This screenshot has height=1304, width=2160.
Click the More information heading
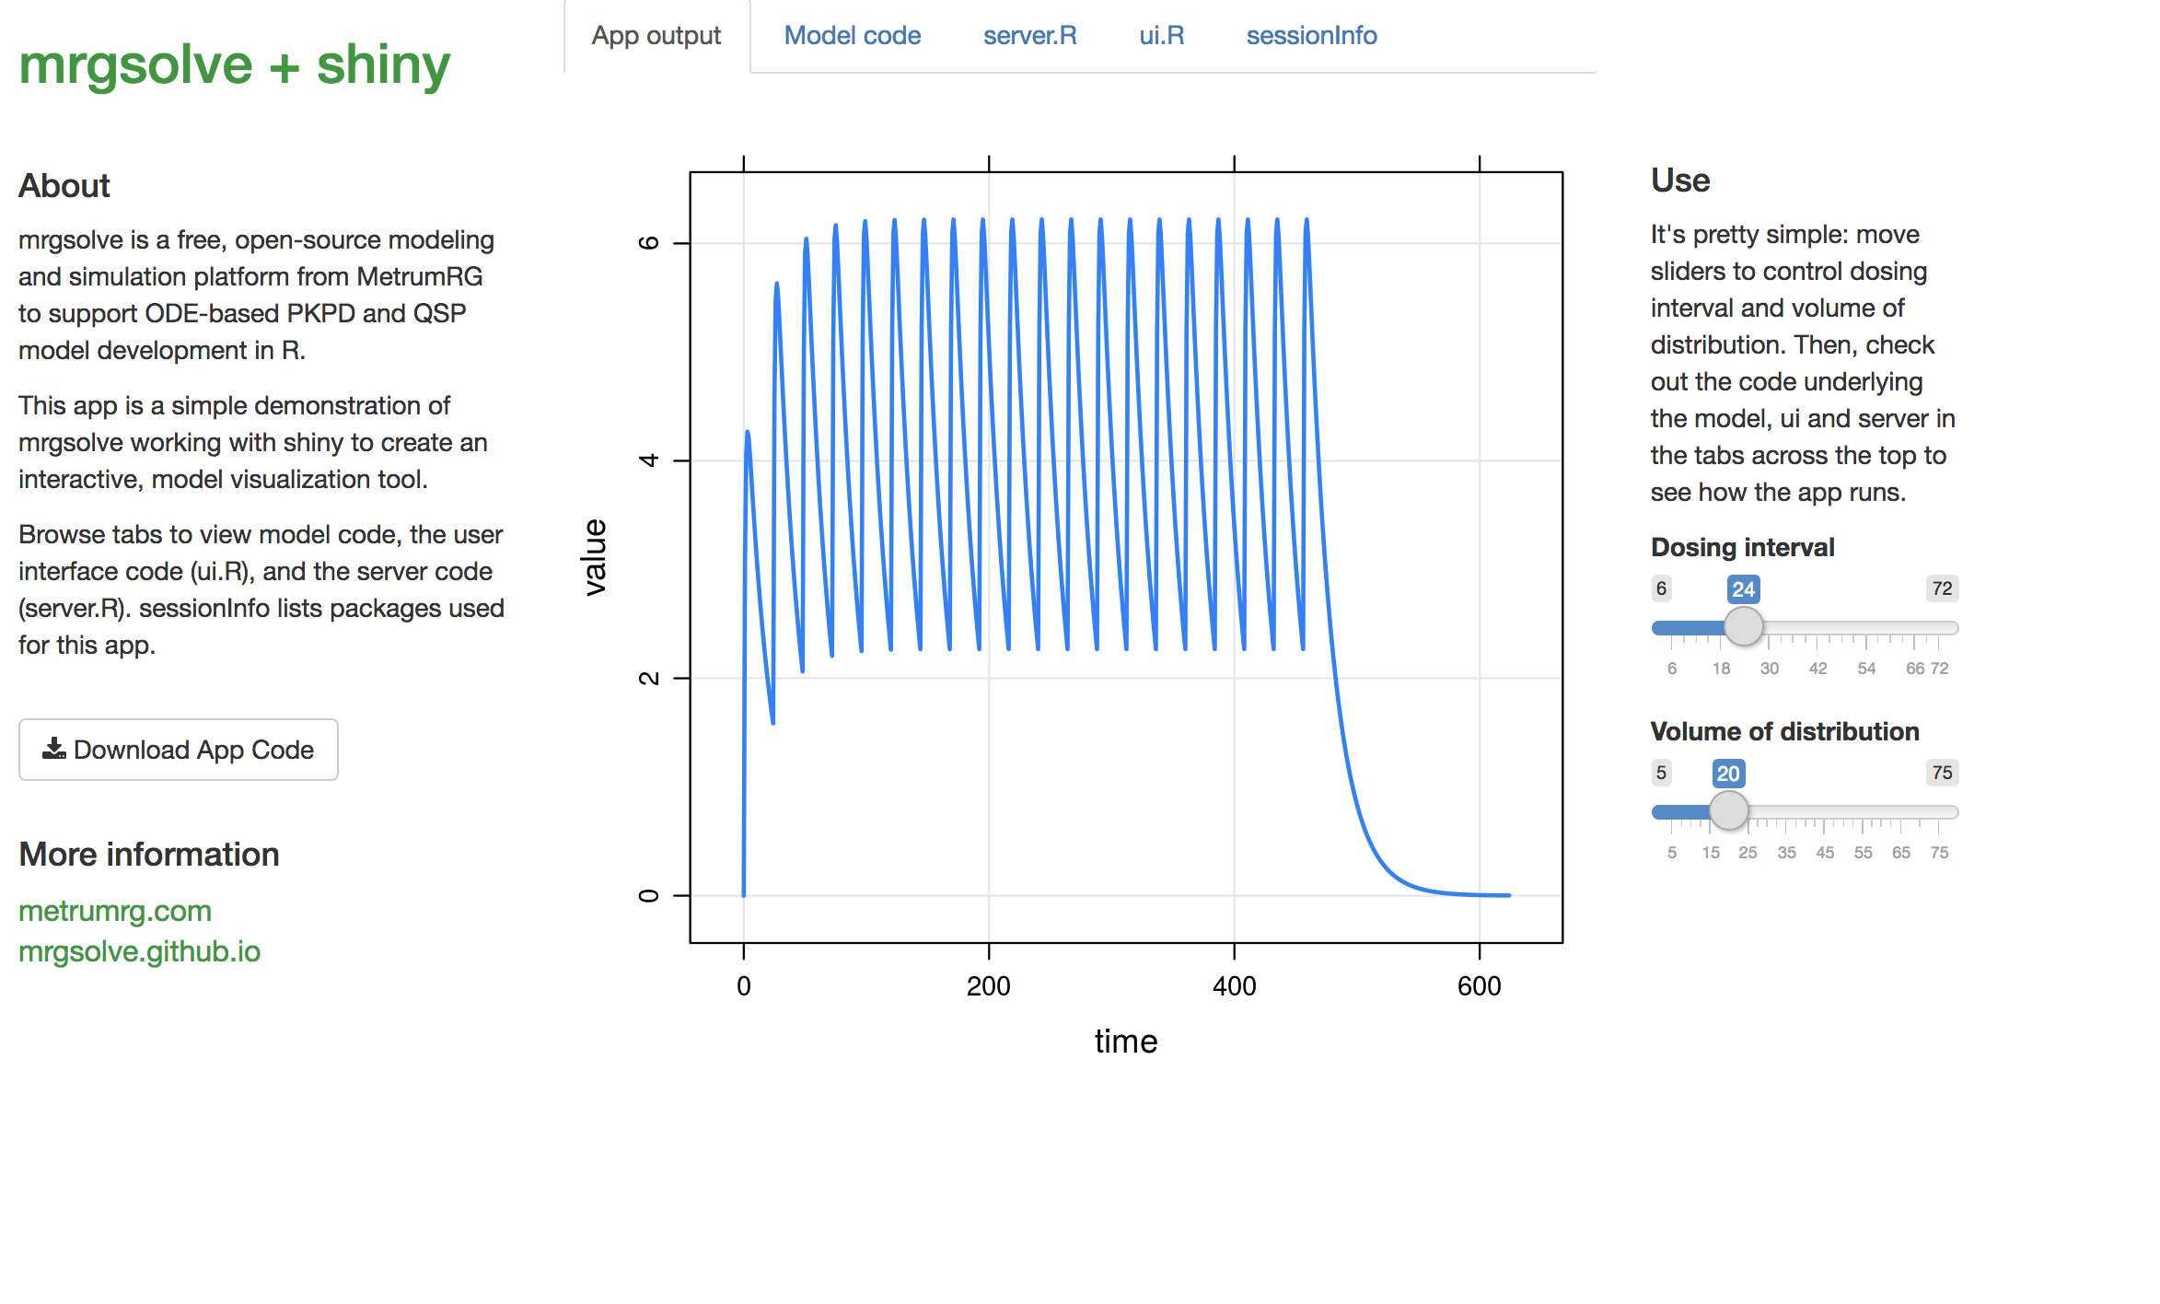tap(149, 855)
